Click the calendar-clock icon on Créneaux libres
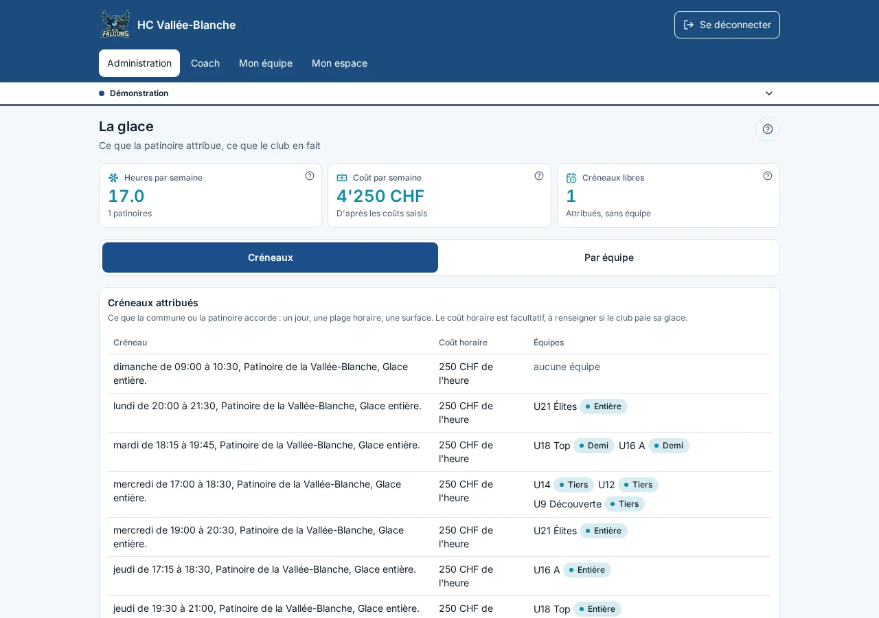The height and width of the screenshot is (618, 879). click(x=571, y=178)
